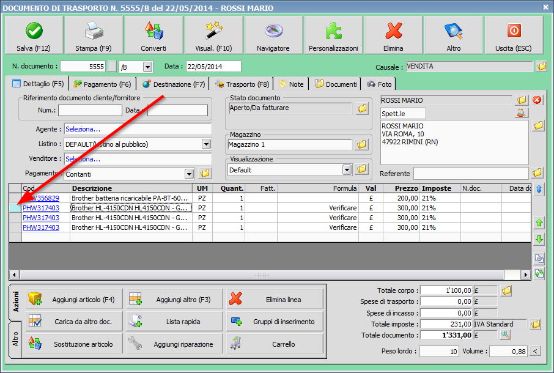Image resolution: width=554 pixels, height=373 pixels.
Task: Open folder icon beside Stato documento
Action: (x=362, y=108)
